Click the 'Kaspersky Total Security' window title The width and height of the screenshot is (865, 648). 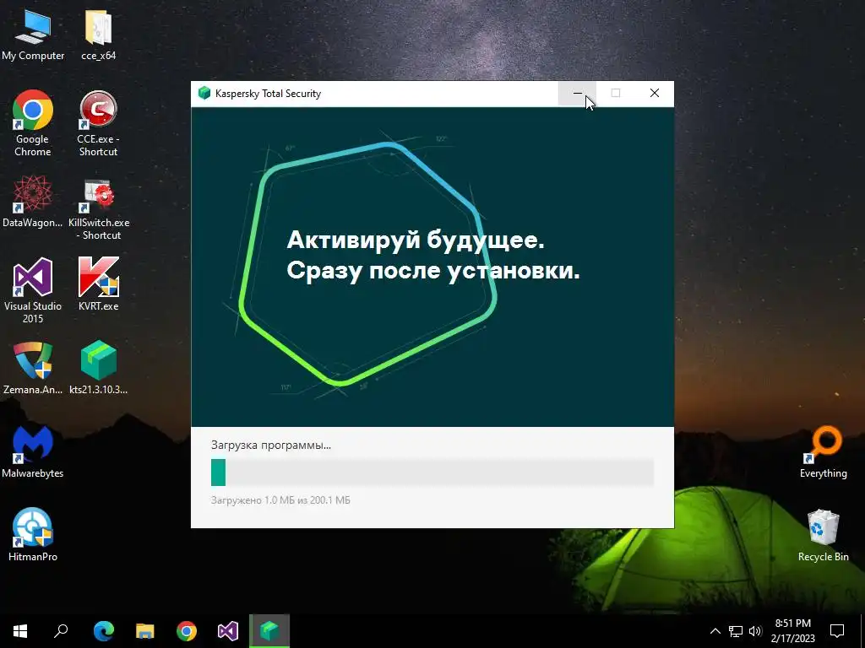coord(268,94)
